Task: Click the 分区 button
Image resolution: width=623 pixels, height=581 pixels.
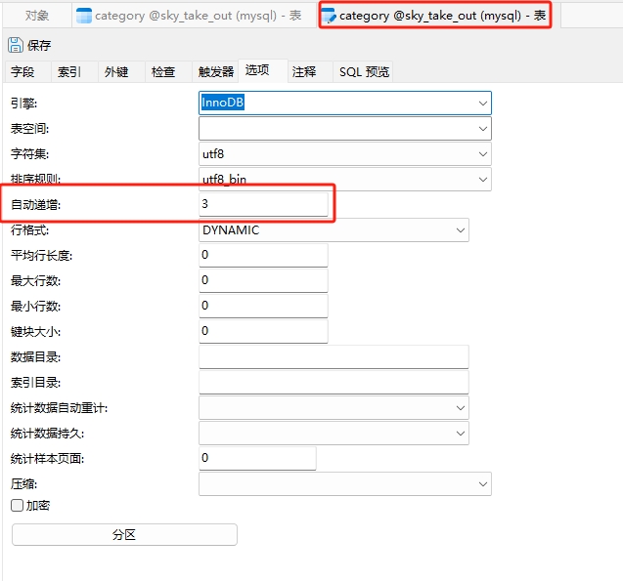Action: 124,534
